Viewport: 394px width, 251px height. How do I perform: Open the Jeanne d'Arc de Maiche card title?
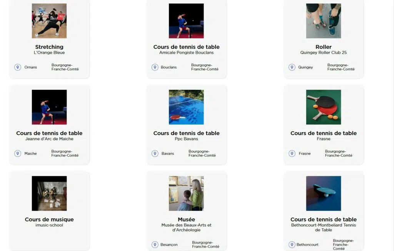(x=49, y=133)
